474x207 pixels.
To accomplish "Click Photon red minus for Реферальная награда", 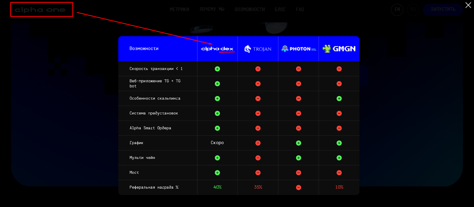I will coord(299,187).
